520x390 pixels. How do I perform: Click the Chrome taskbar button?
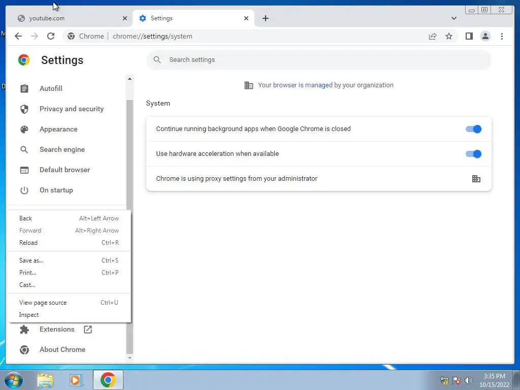pyautogui.click(x=108, y=380)
